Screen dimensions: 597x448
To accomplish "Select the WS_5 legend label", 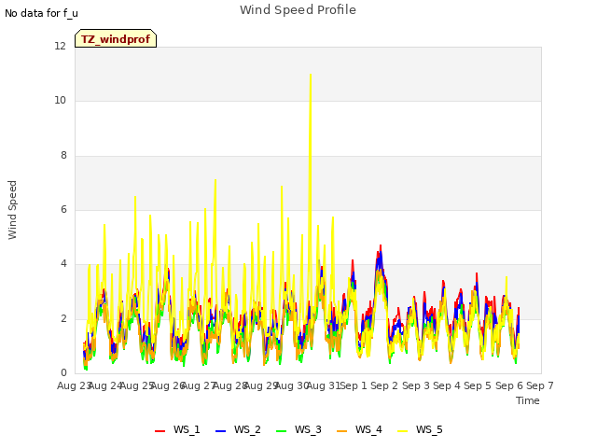I will point(429,429).
